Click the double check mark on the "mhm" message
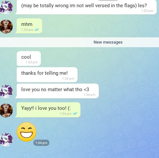159x158 pixels. coord(37,30)
